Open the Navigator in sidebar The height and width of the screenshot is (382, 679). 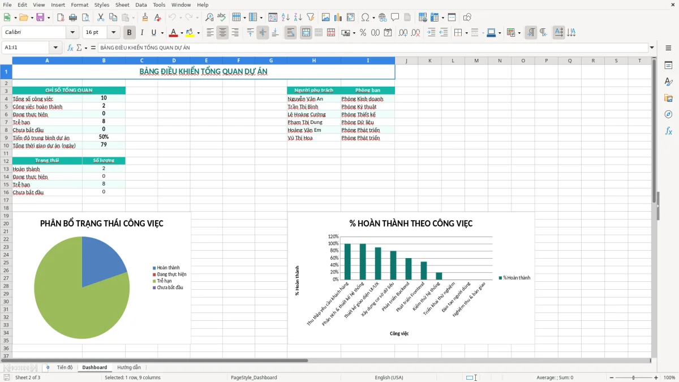[x=668, y=114]
